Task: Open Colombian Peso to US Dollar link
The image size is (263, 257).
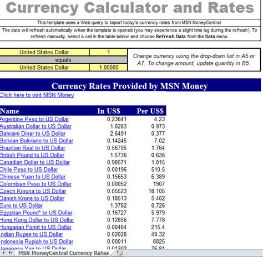Action: (36, 184)
